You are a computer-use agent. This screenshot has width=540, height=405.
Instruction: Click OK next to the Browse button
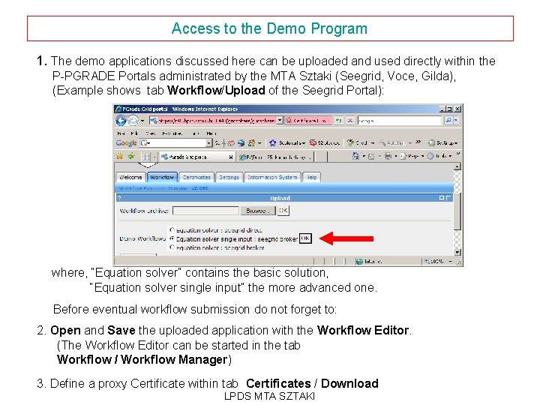coord(283,211)
